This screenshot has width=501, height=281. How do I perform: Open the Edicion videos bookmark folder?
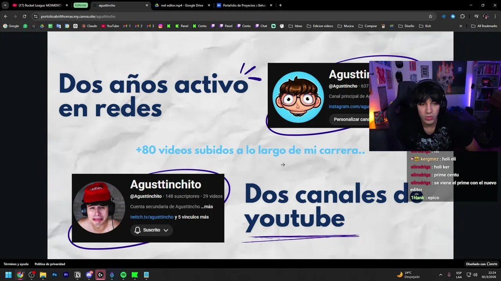point(320,26)
